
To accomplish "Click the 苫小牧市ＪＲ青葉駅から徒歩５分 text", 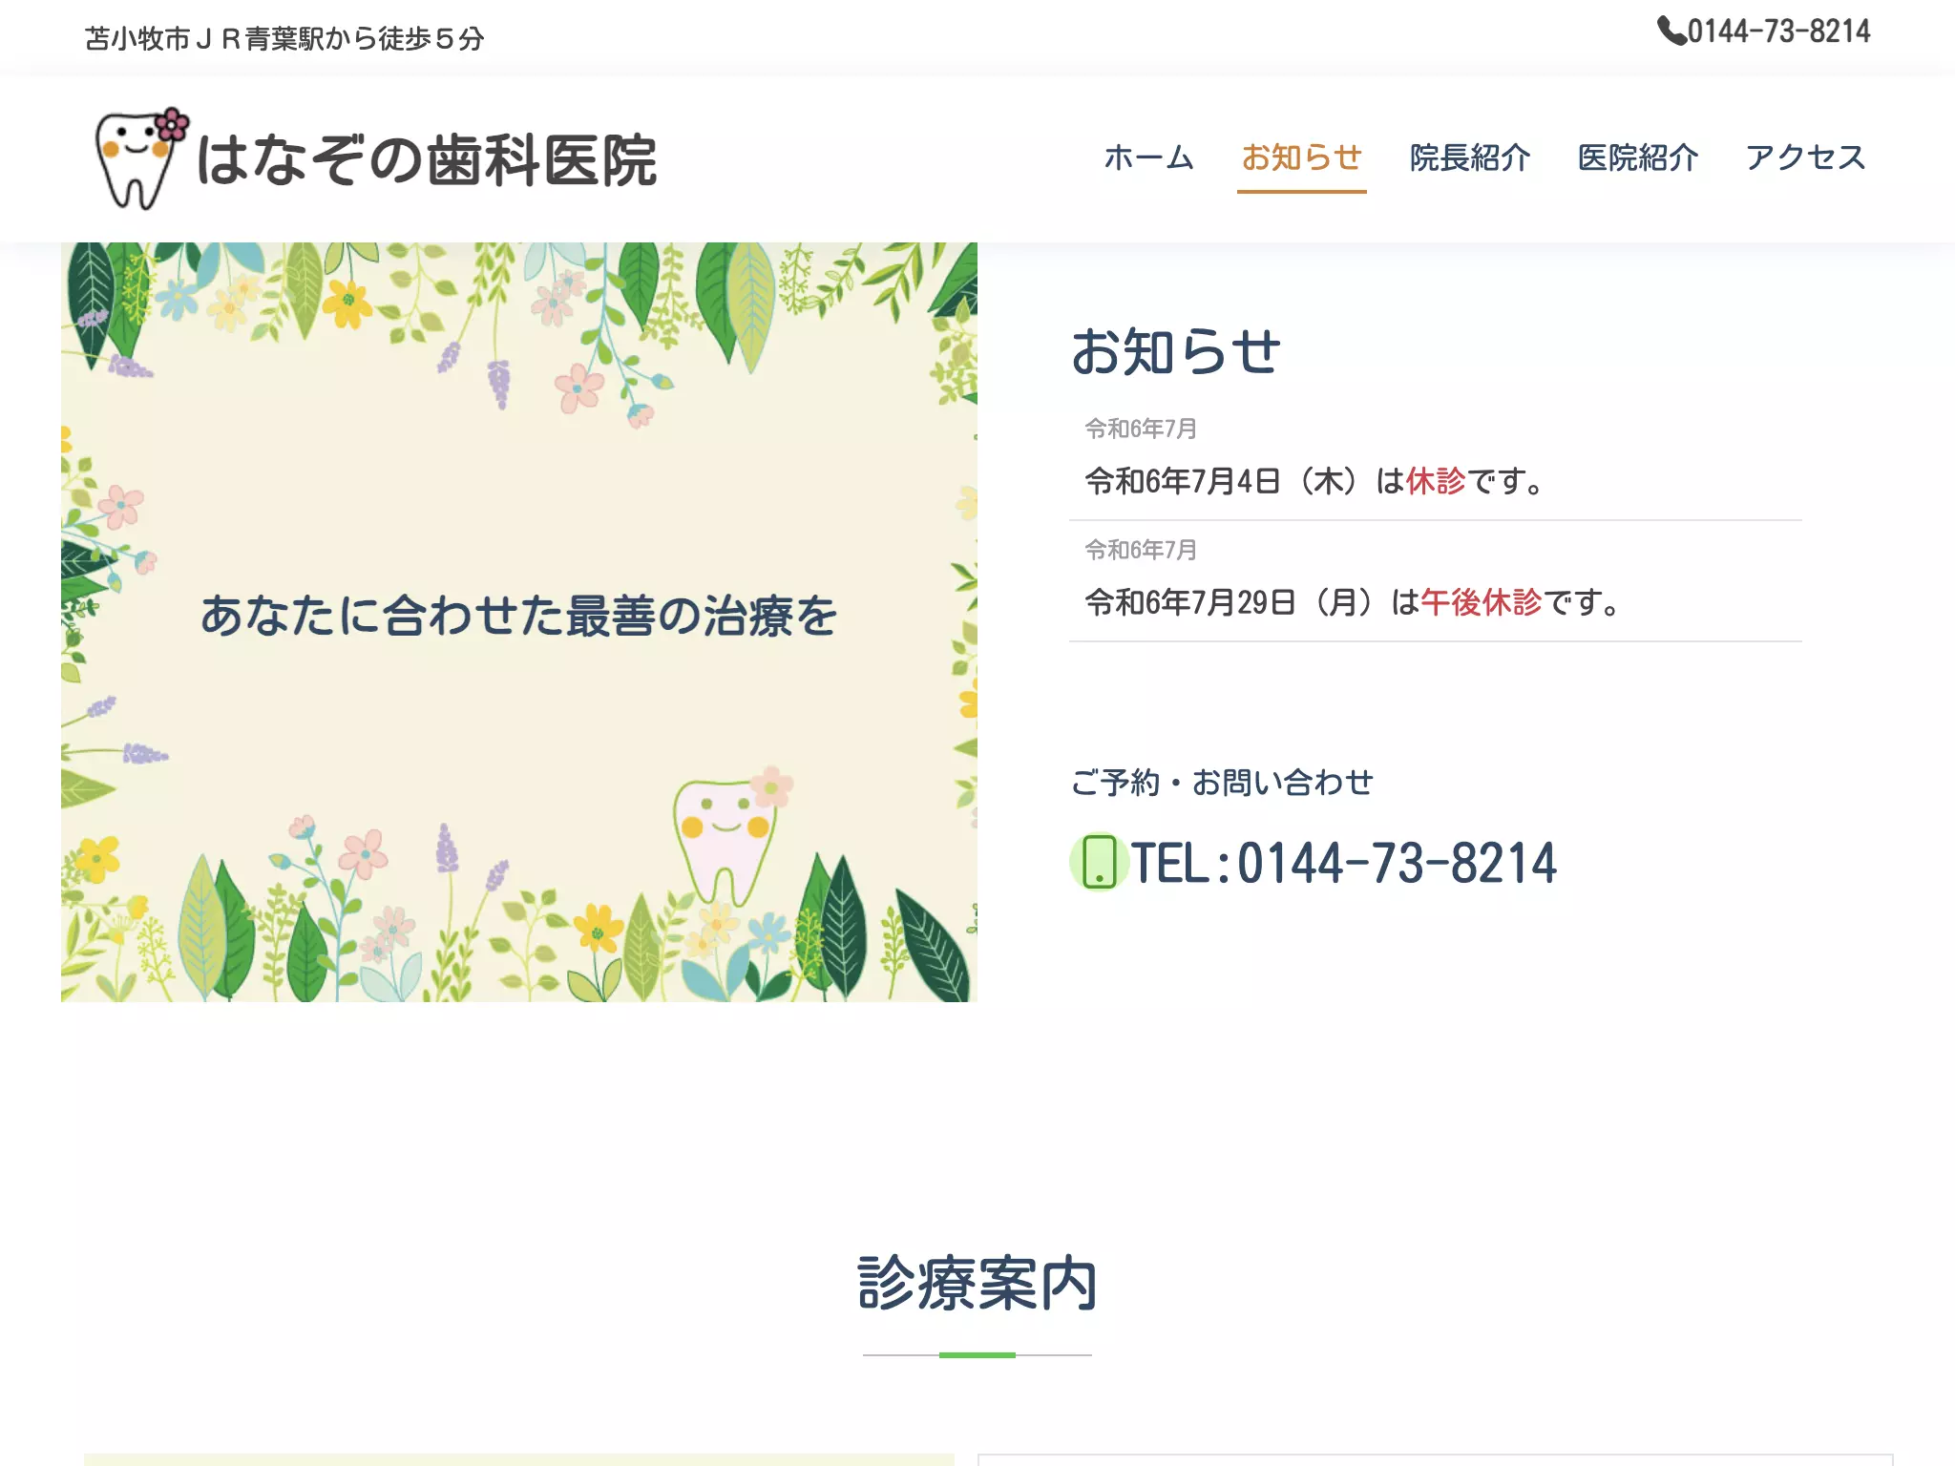I will point(284,39).
